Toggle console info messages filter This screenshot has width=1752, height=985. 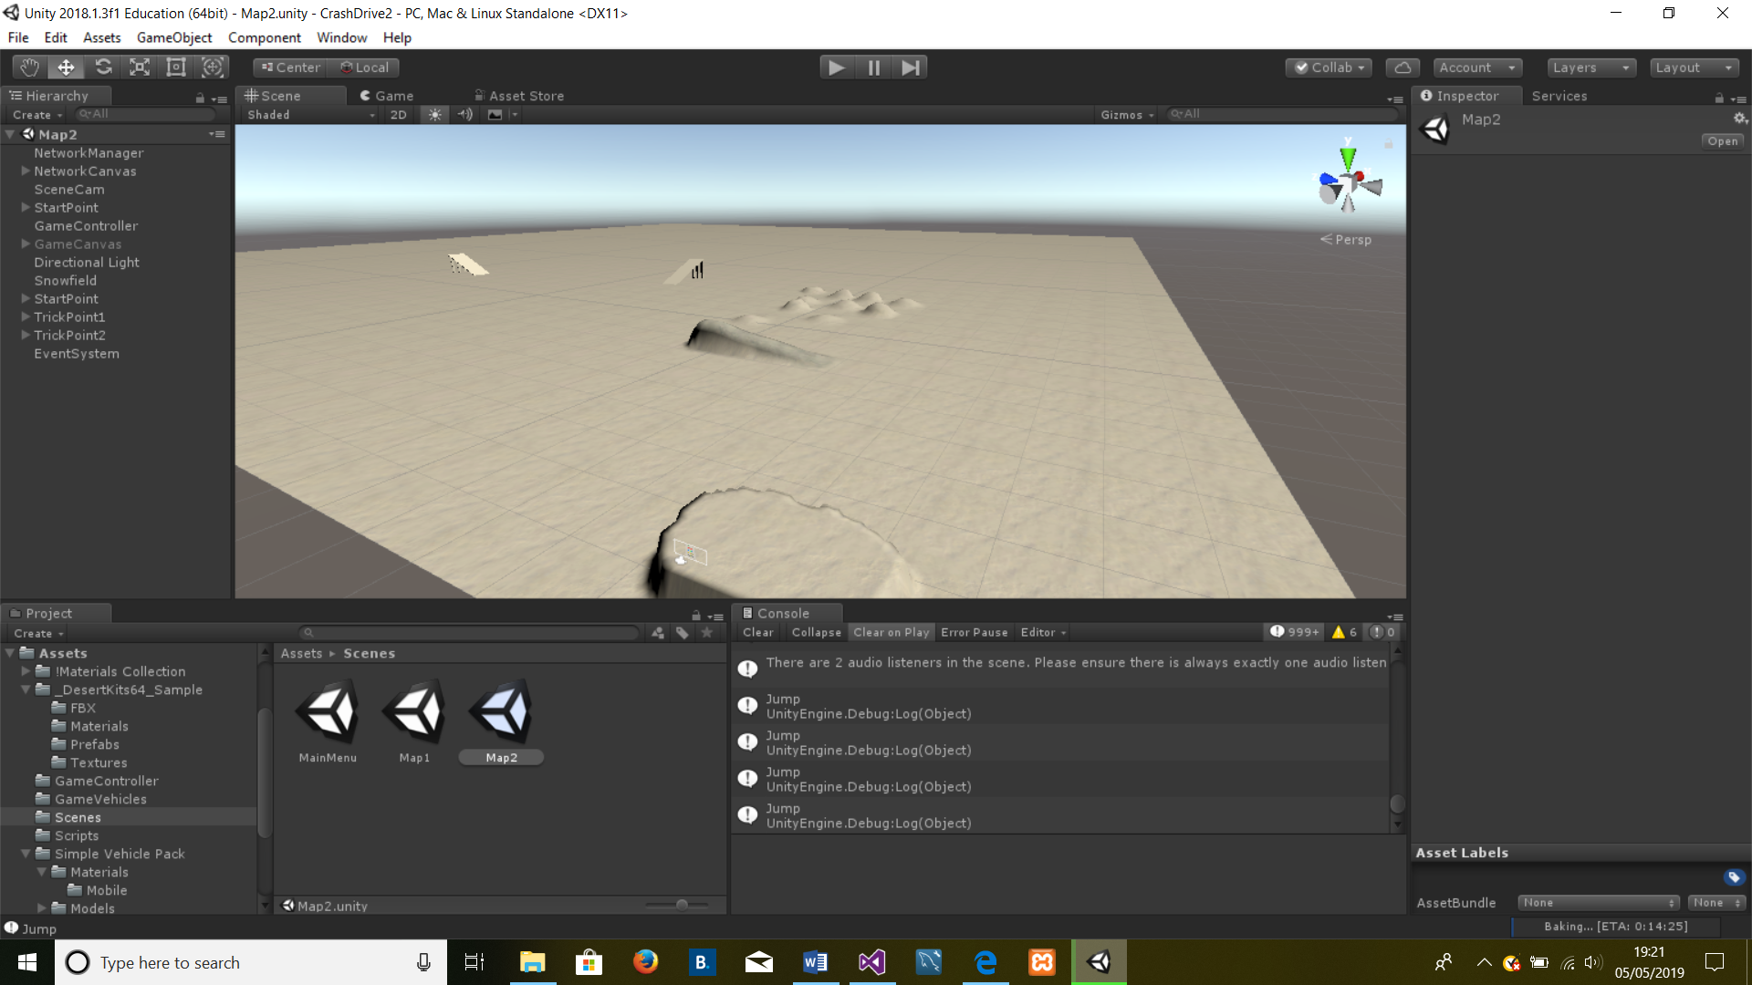point(1294,632)
